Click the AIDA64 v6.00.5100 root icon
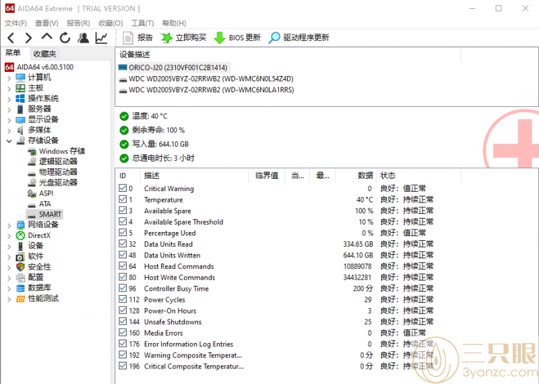 pyautogui.click(x=9, y=67)
